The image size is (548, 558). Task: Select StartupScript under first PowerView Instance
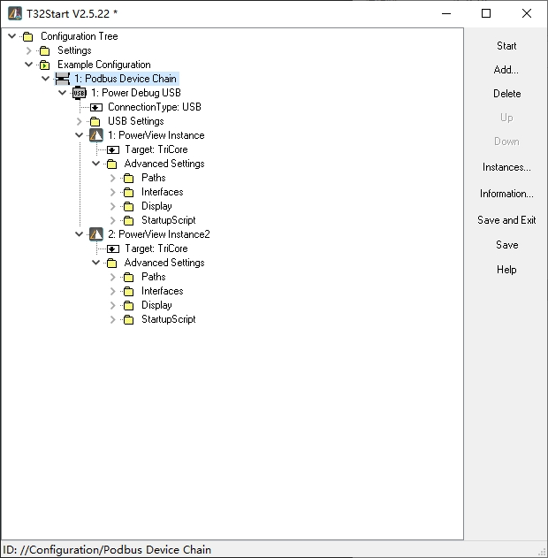tap(168, 220)
